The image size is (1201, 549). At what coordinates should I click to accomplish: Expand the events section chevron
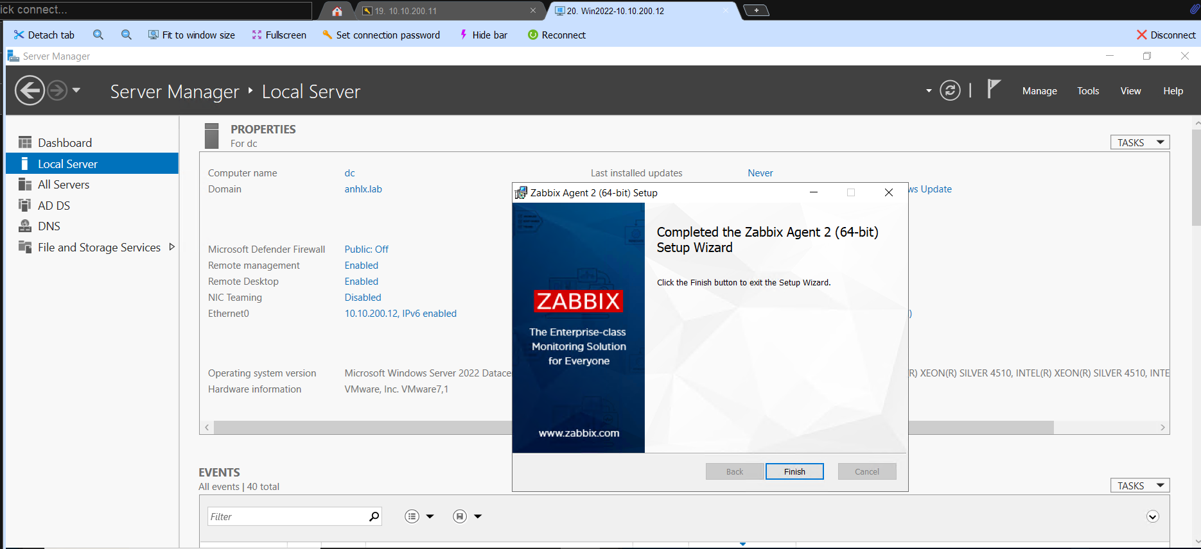click(1152, 517)
